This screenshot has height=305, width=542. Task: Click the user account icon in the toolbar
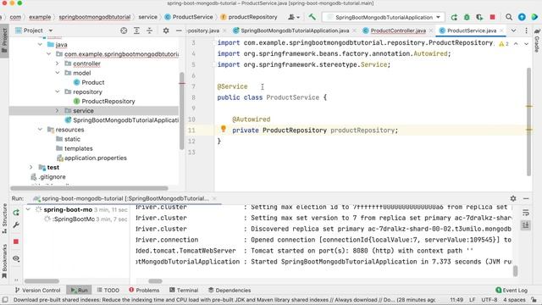click(x=294, y=17)
